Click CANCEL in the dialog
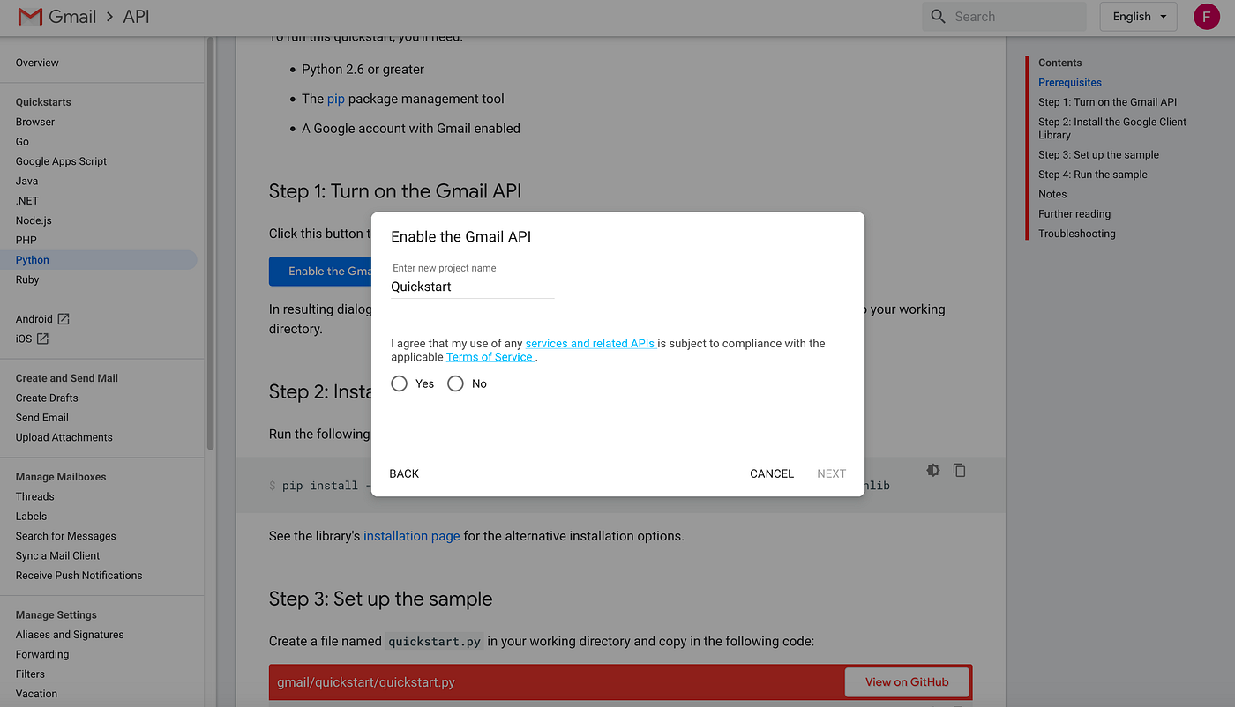This screenshot has height=707, width=1235. pos(772,473)
